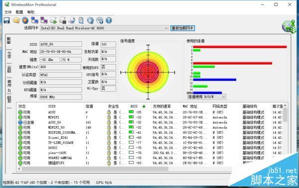The image size is (299, 188).
Task: Click the 速度 field showing 400
Action: (60, 67)
